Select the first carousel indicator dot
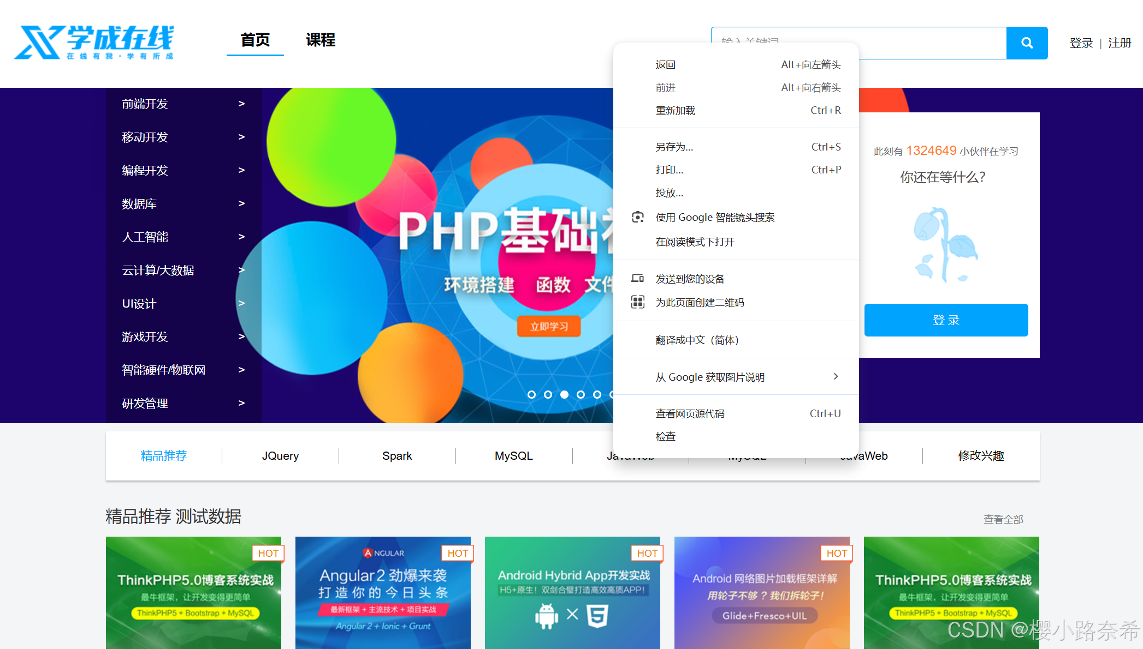This screenshot has width=1143, height=649. (x=531, y=394)
